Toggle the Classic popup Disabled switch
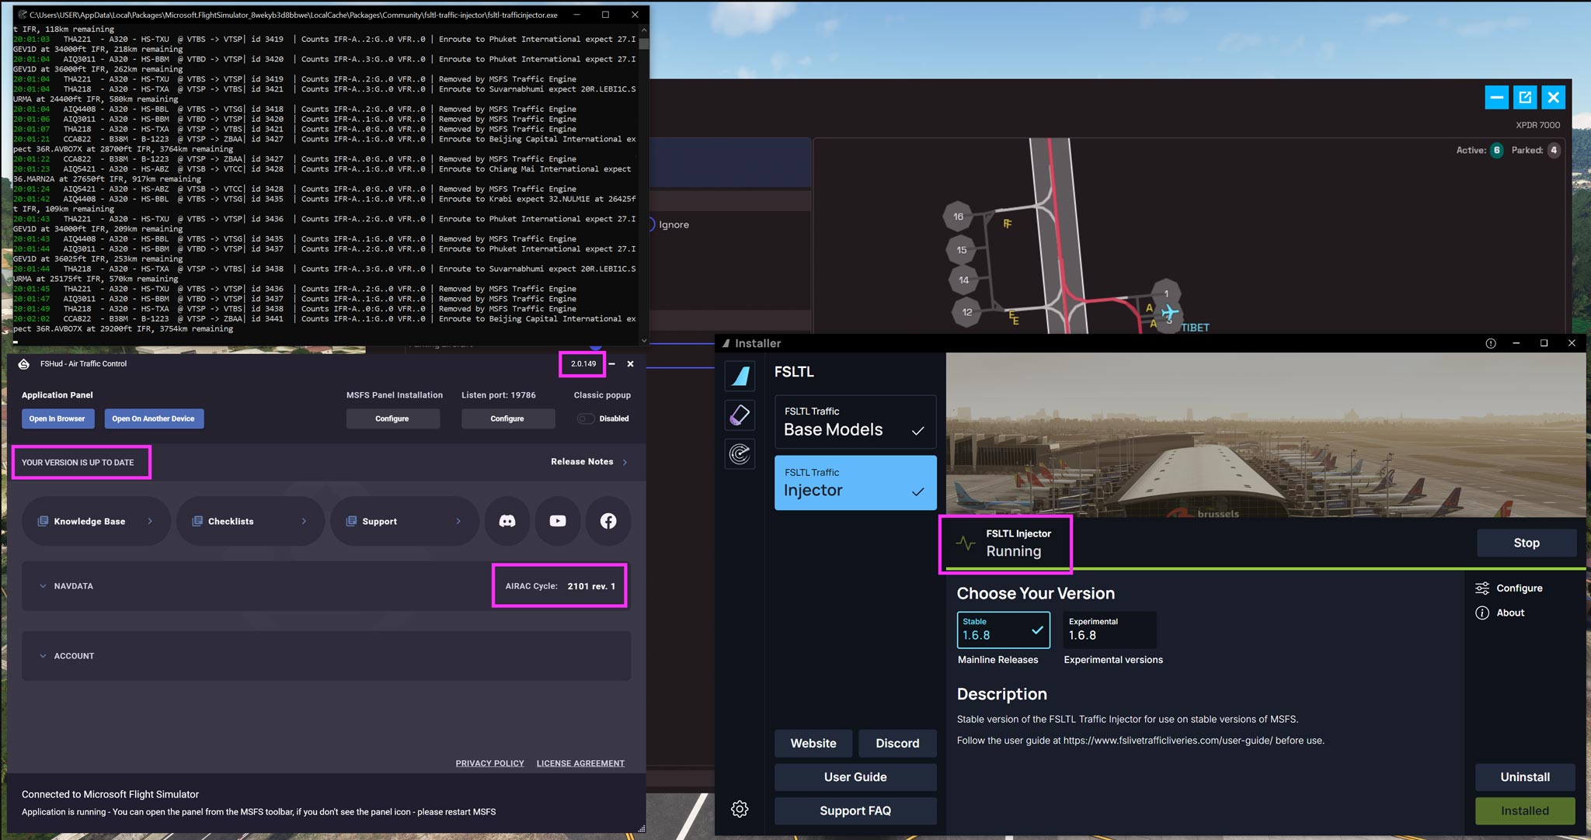The image size is (1591, 840). 586,418
